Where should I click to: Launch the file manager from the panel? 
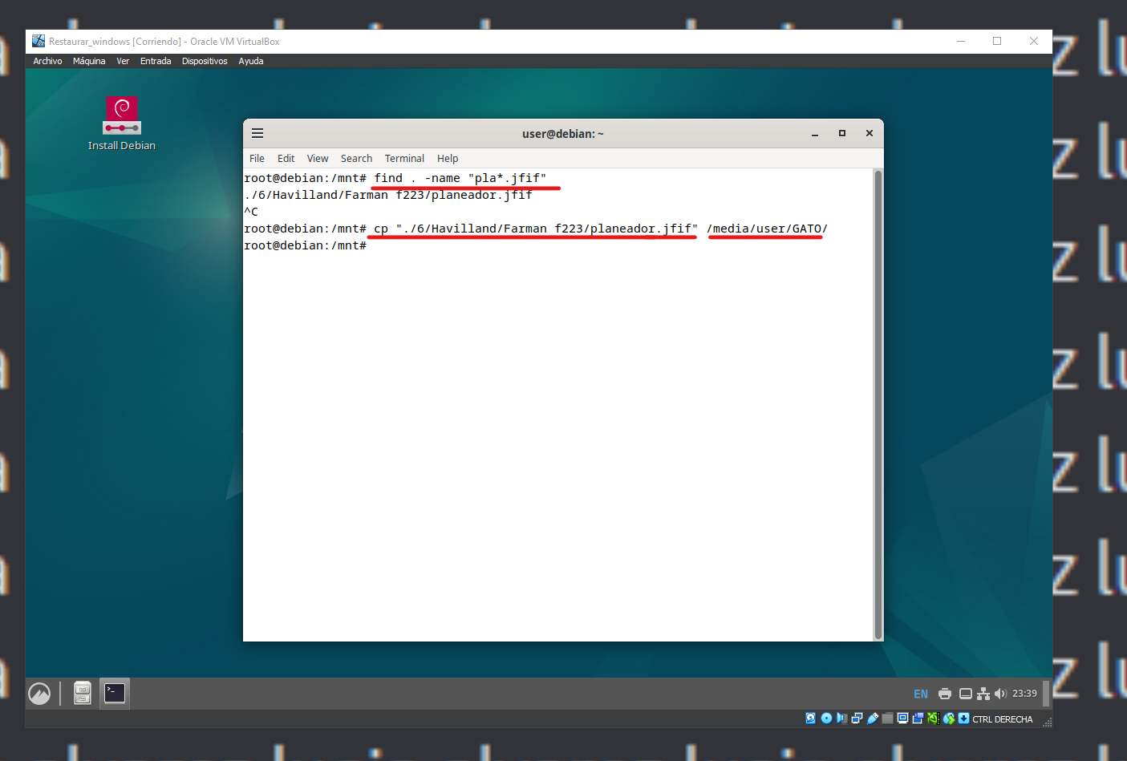(83, 693)
